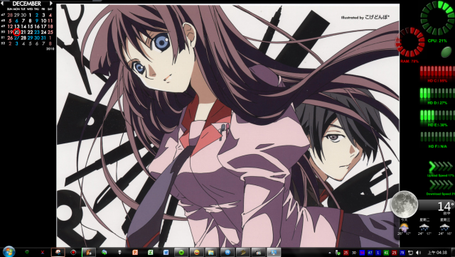Select December 20 circled in calendar
The height and width of the screenshot is (257, 455).
click(x=16, y=32)
